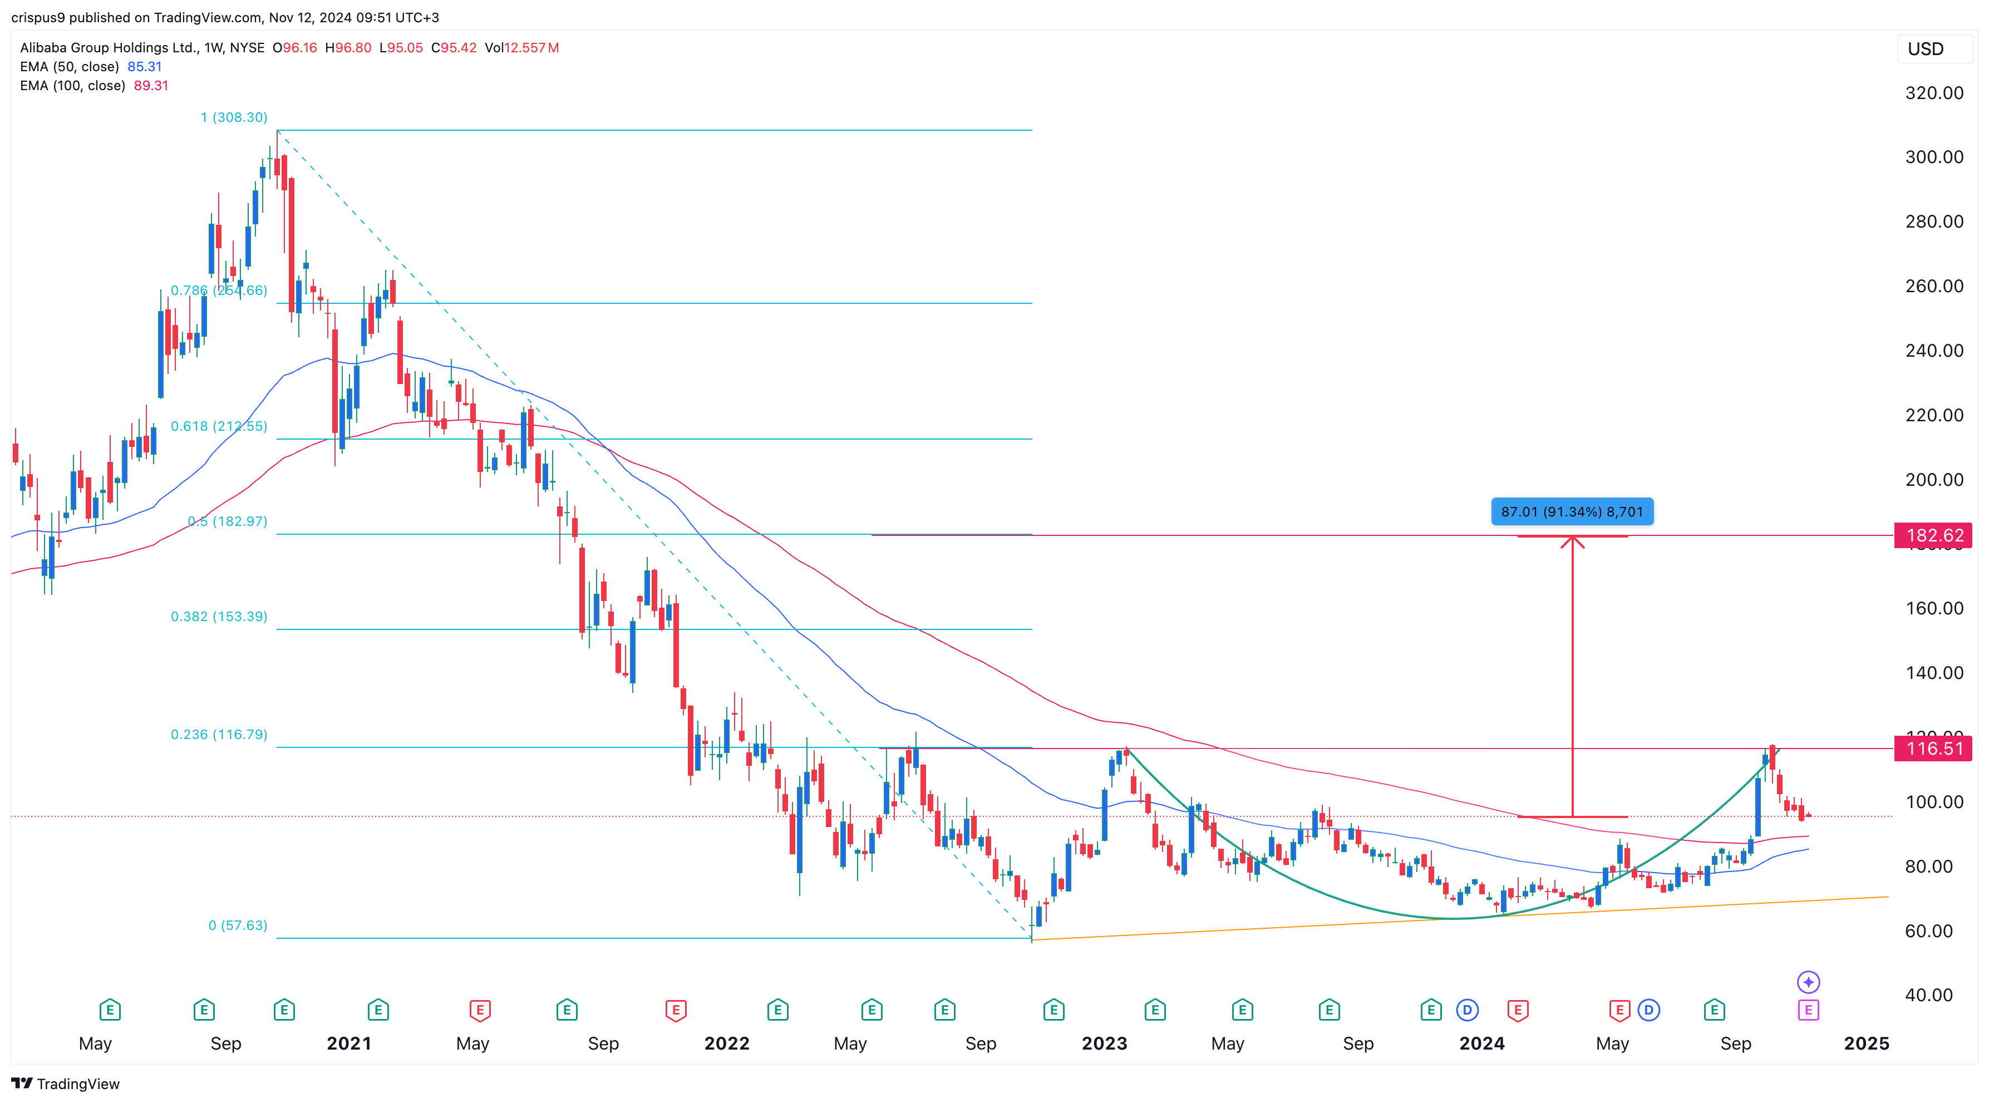Image resolution: width=1989 pixels, height=1103 pixels.
Task: Click the green earnings marker before Sep 2023
Action: click(1329, 1010)
